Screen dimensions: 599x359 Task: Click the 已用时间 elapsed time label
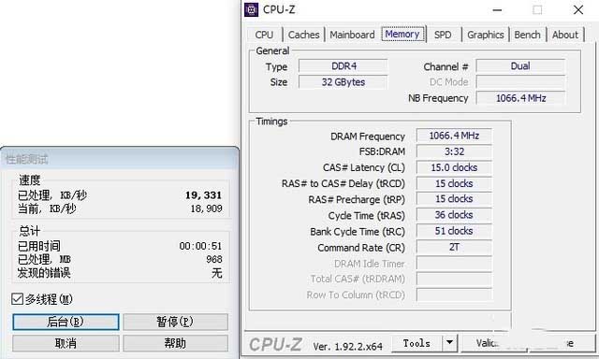coord(39,246)
